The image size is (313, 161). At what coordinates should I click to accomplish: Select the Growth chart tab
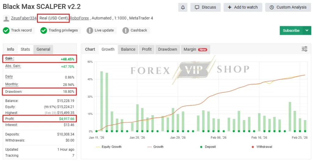[x=108, y=49]
